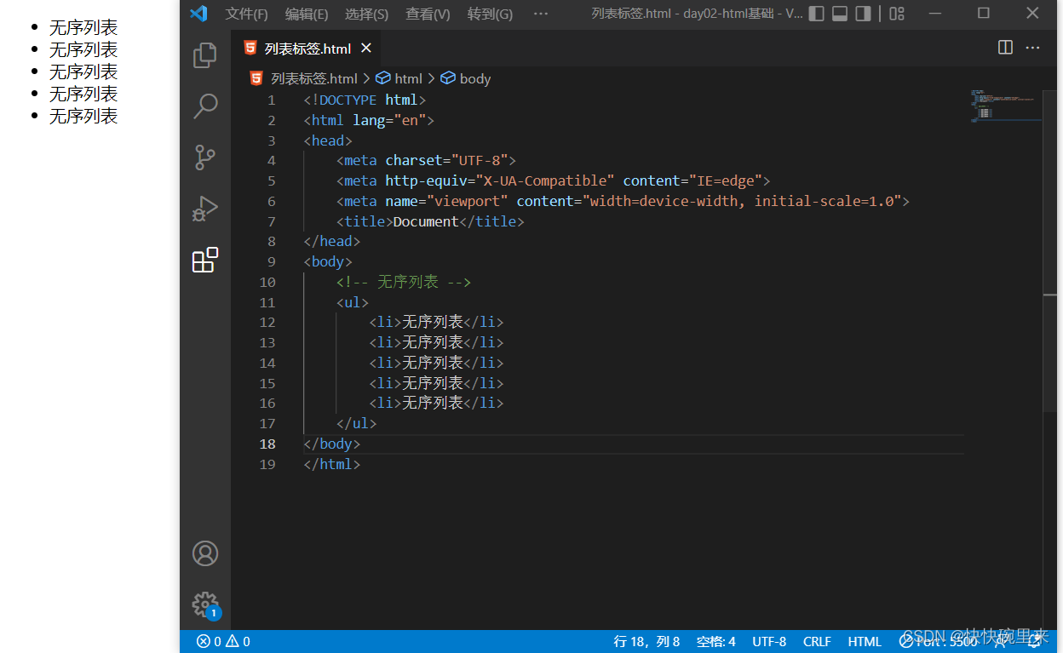This screenshot has height=653, width=1063.
Task: Open editor More Actions ellipsis
Action: pos(1033,48)
